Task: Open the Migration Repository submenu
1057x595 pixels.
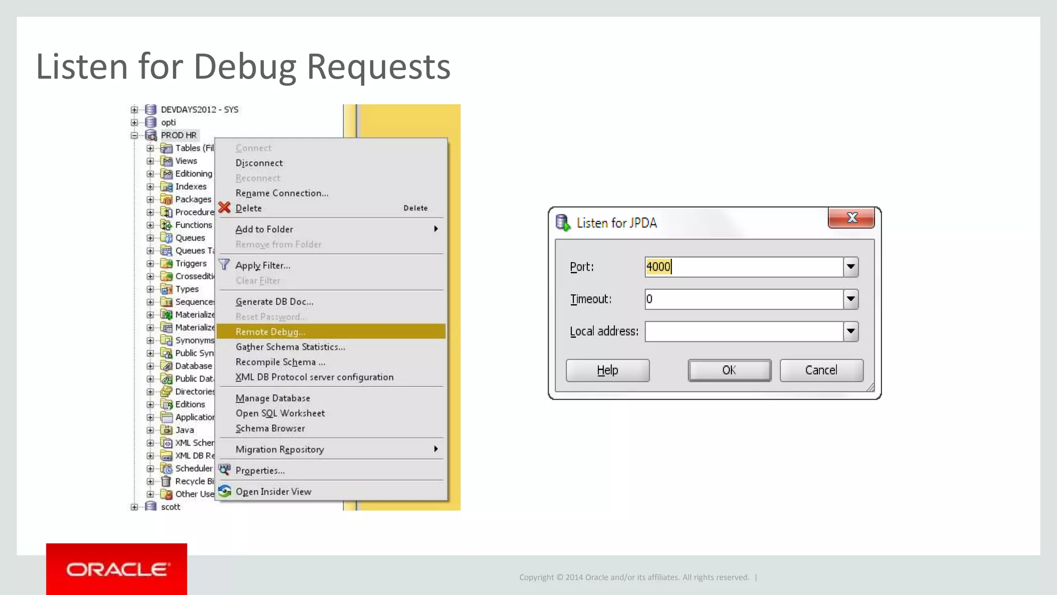Action: tap(330, 449)
